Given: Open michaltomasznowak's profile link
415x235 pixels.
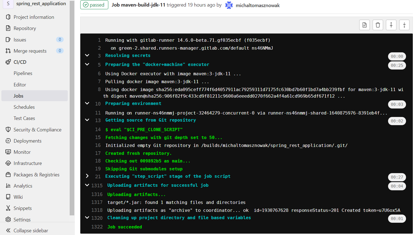Looking at the screenshot, I should click(x=257, y=5).
